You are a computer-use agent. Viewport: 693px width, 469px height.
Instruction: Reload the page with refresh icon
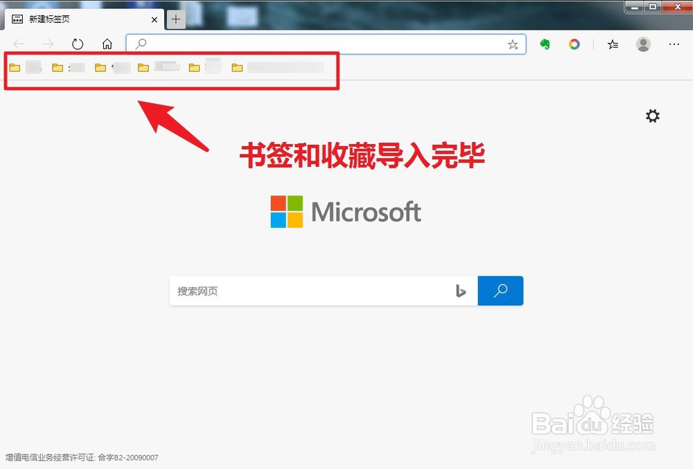(78, 44)
